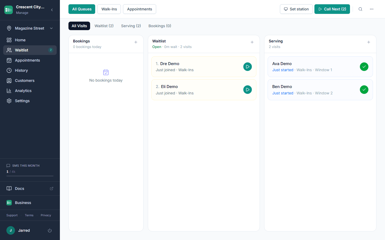The image size is (385, 240).
Task: Click the Docs book icon
Action: point(9,189)
